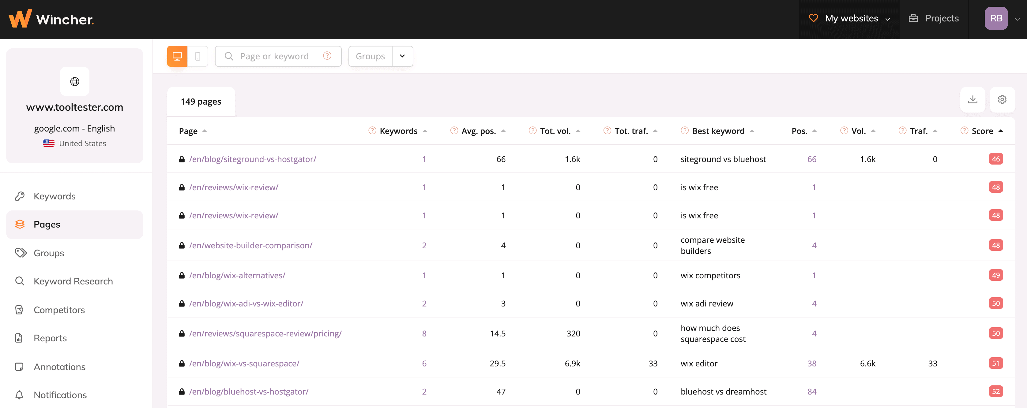The height and width of the screenshot is (408, 1027).
Task: Open Reports in the sidebar
Action: pyautogui.click(x=74, y=338)
